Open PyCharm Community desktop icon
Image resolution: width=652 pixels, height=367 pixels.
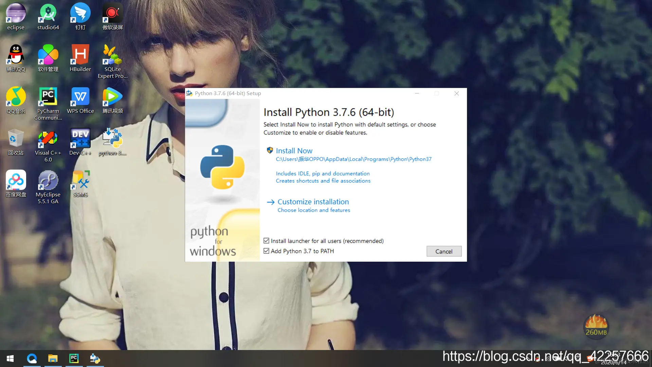pyautogui.click(x=48, y=97)
